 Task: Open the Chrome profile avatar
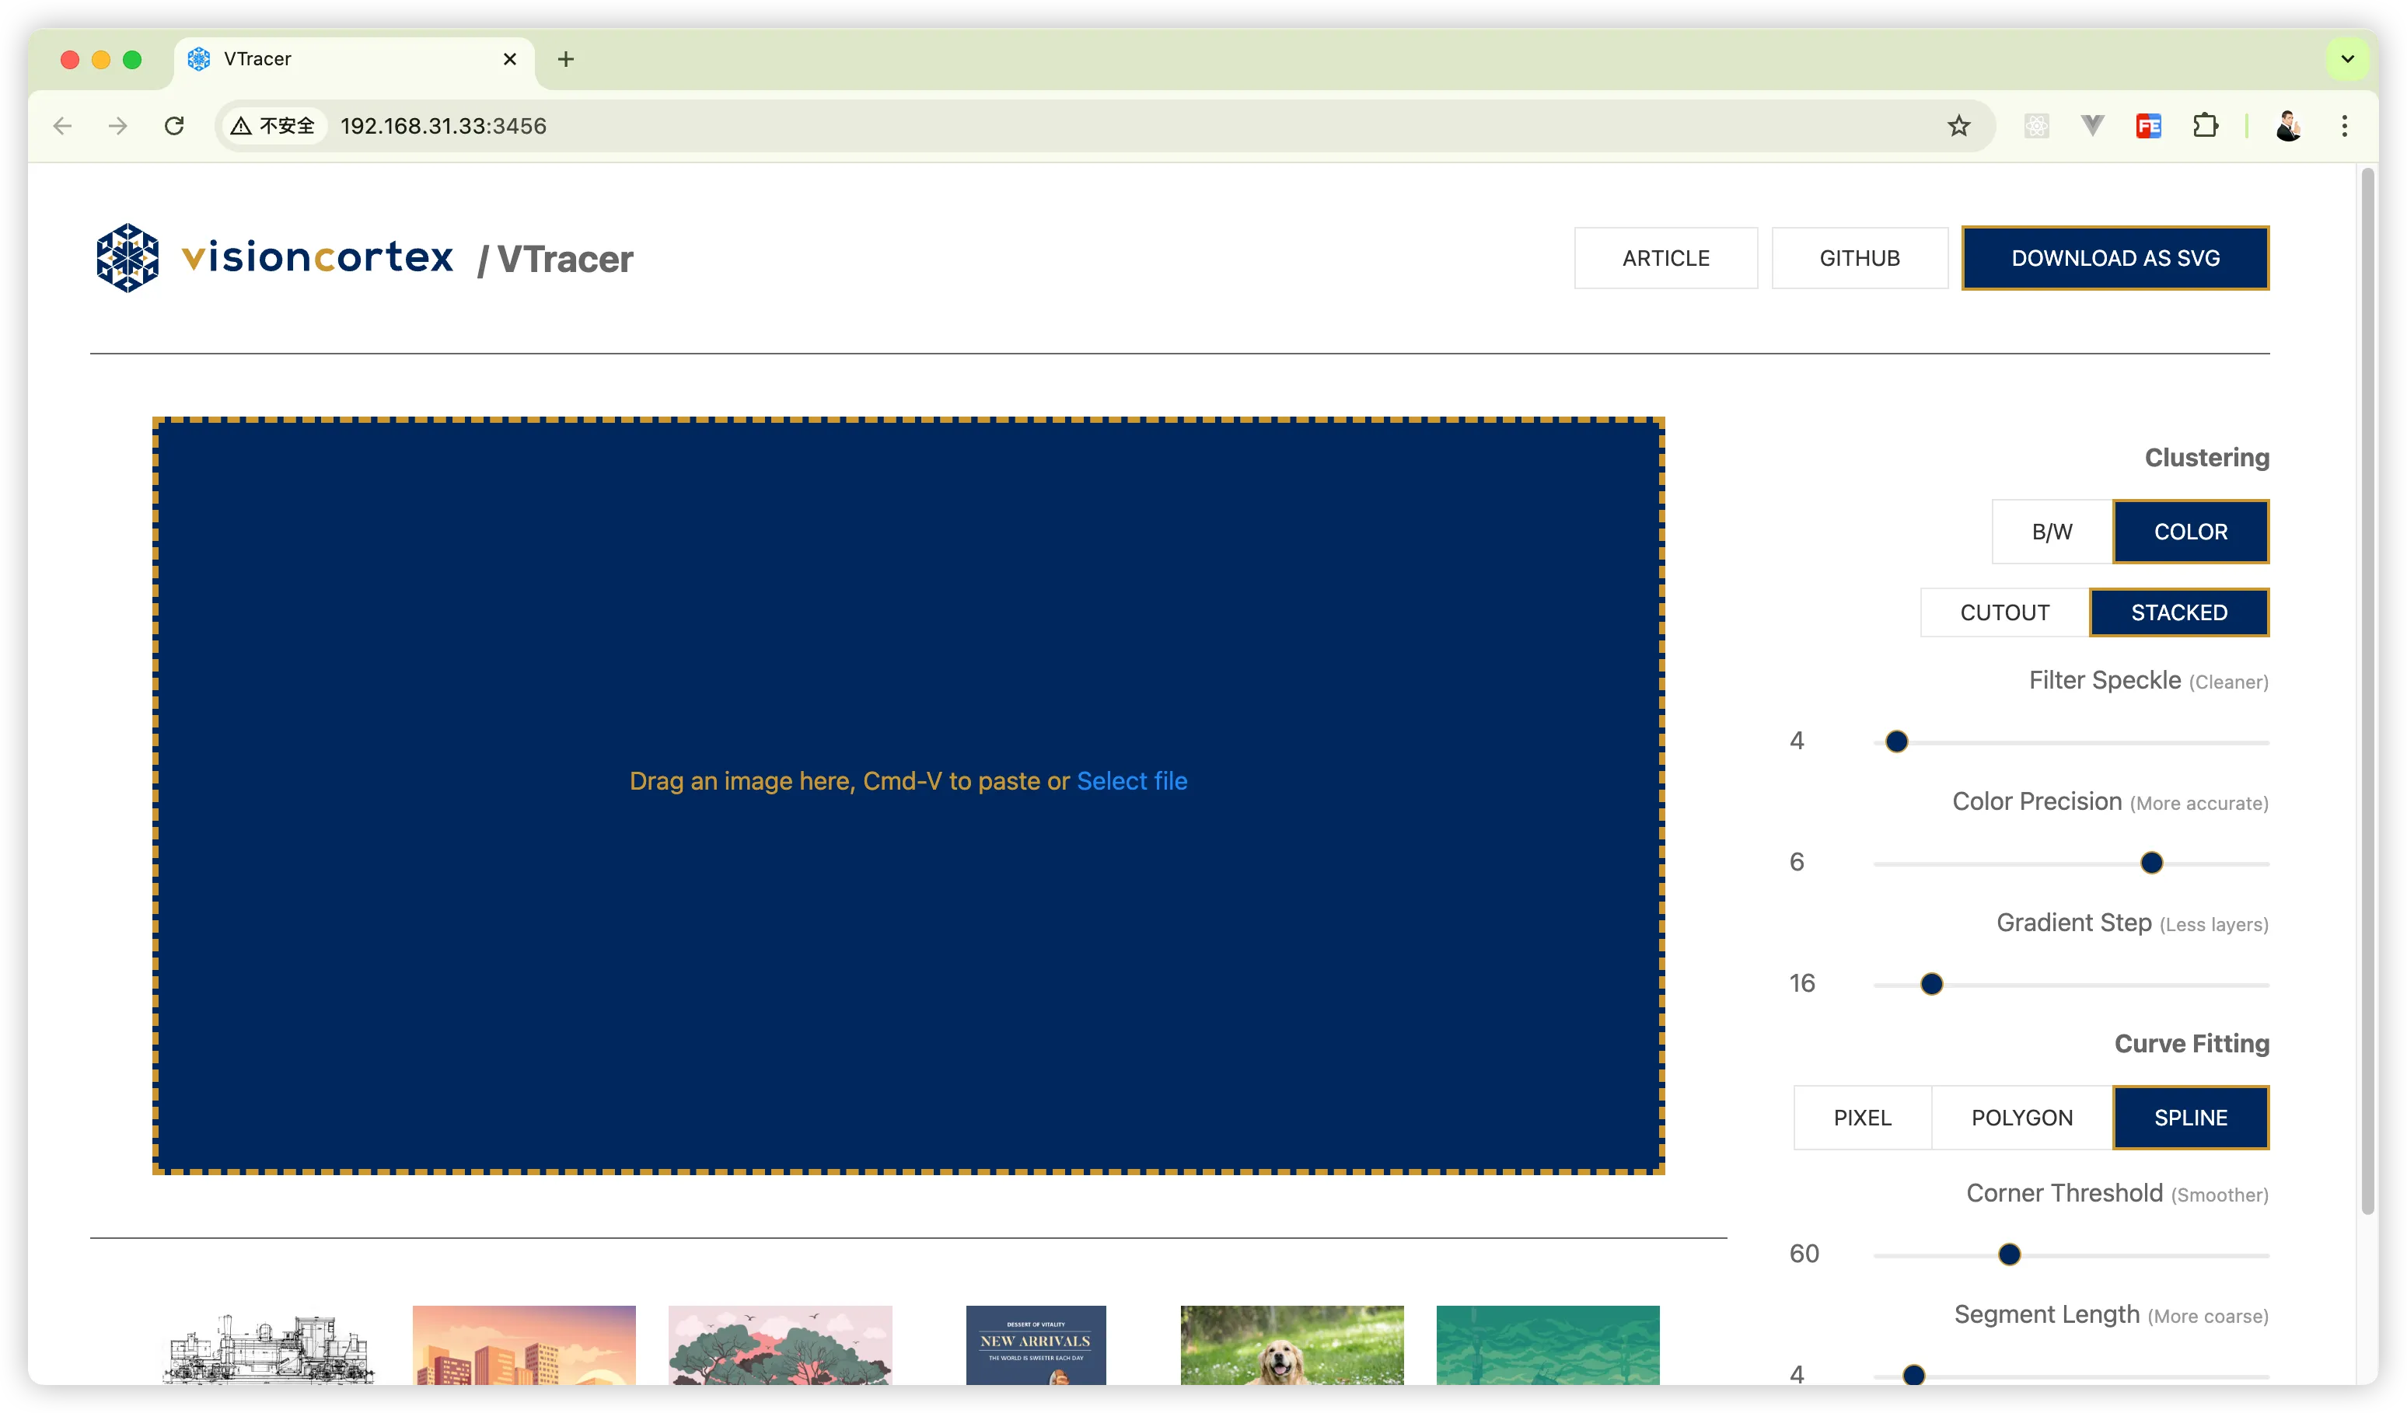pos(2287,126)
